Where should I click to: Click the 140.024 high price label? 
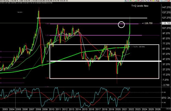20,12
